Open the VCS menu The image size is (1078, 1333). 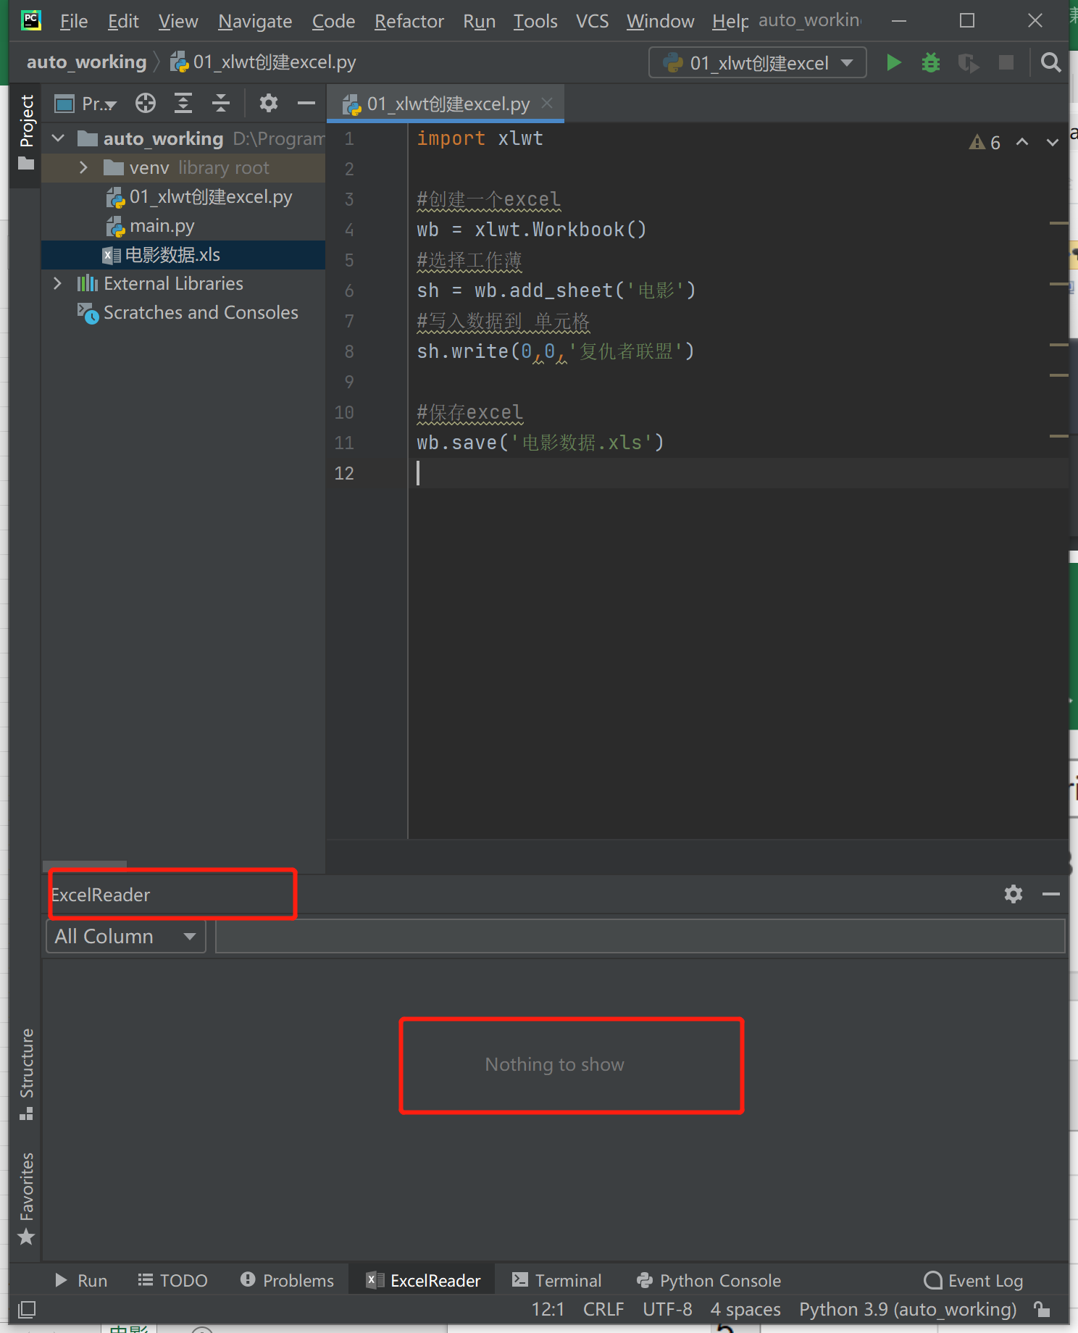(593, 21)
